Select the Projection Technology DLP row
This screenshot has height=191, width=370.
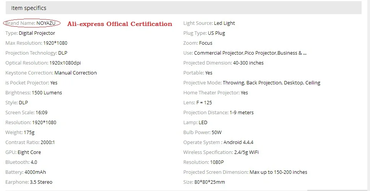(x=36, y=53)
